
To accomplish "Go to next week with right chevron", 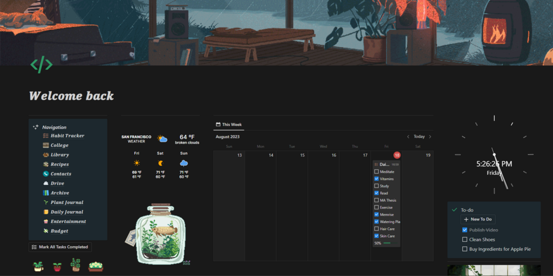I will (430, 136).
